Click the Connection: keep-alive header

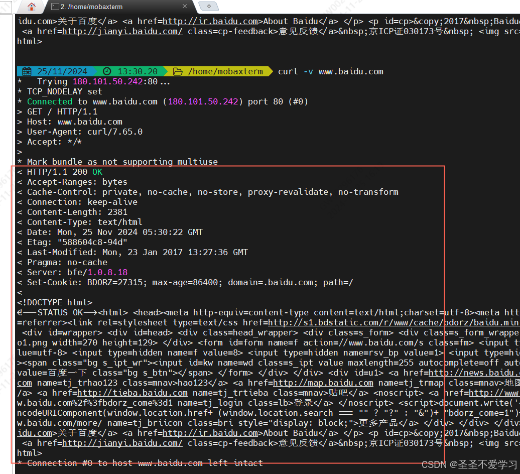[82, 202]
